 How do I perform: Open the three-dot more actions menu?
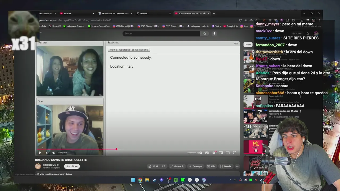pyautogui.click(x=237, y=166)
